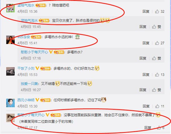Like the comment with 13 likes

tap(159, 75)
